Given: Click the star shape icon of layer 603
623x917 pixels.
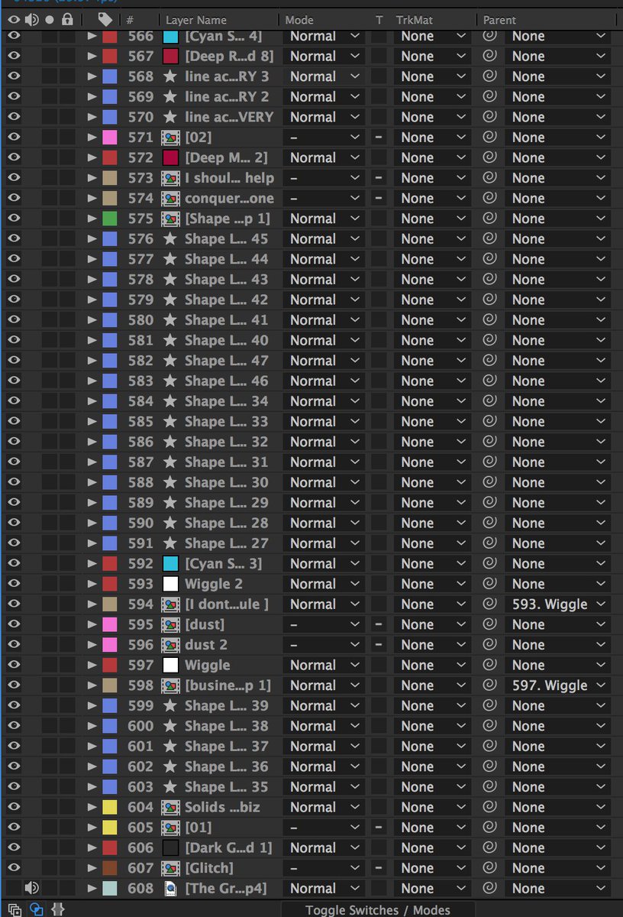Looking at the screenshot, I should [170, 787].
